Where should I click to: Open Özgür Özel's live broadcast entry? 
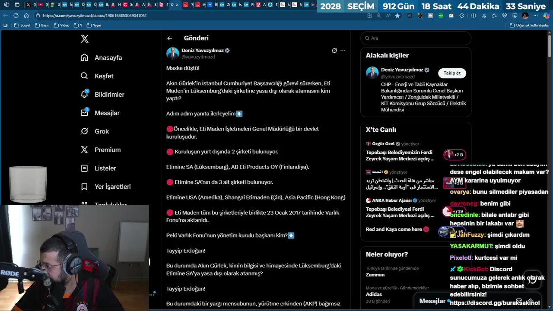click(415, 152)
